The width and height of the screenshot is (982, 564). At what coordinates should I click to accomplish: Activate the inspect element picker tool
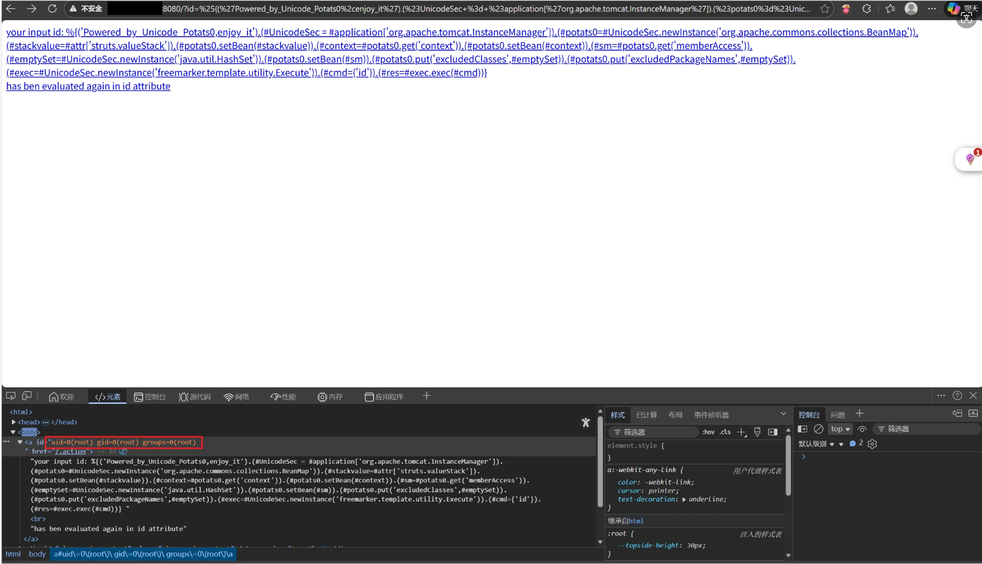pyautogui.click(x=11, y=396)
